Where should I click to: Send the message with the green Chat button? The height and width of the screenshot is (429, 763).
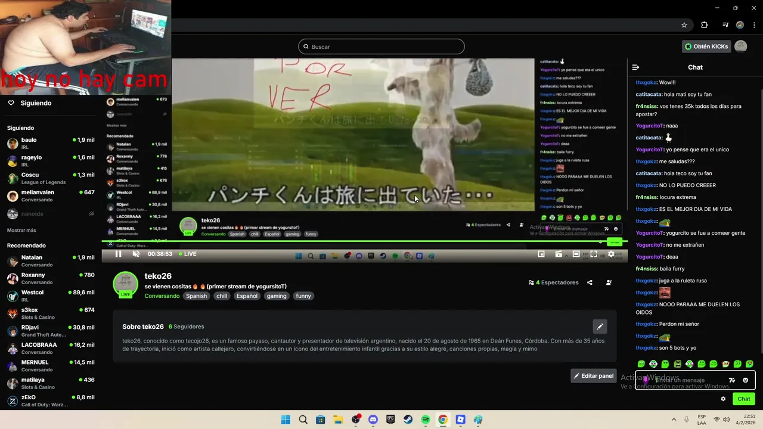744,399
